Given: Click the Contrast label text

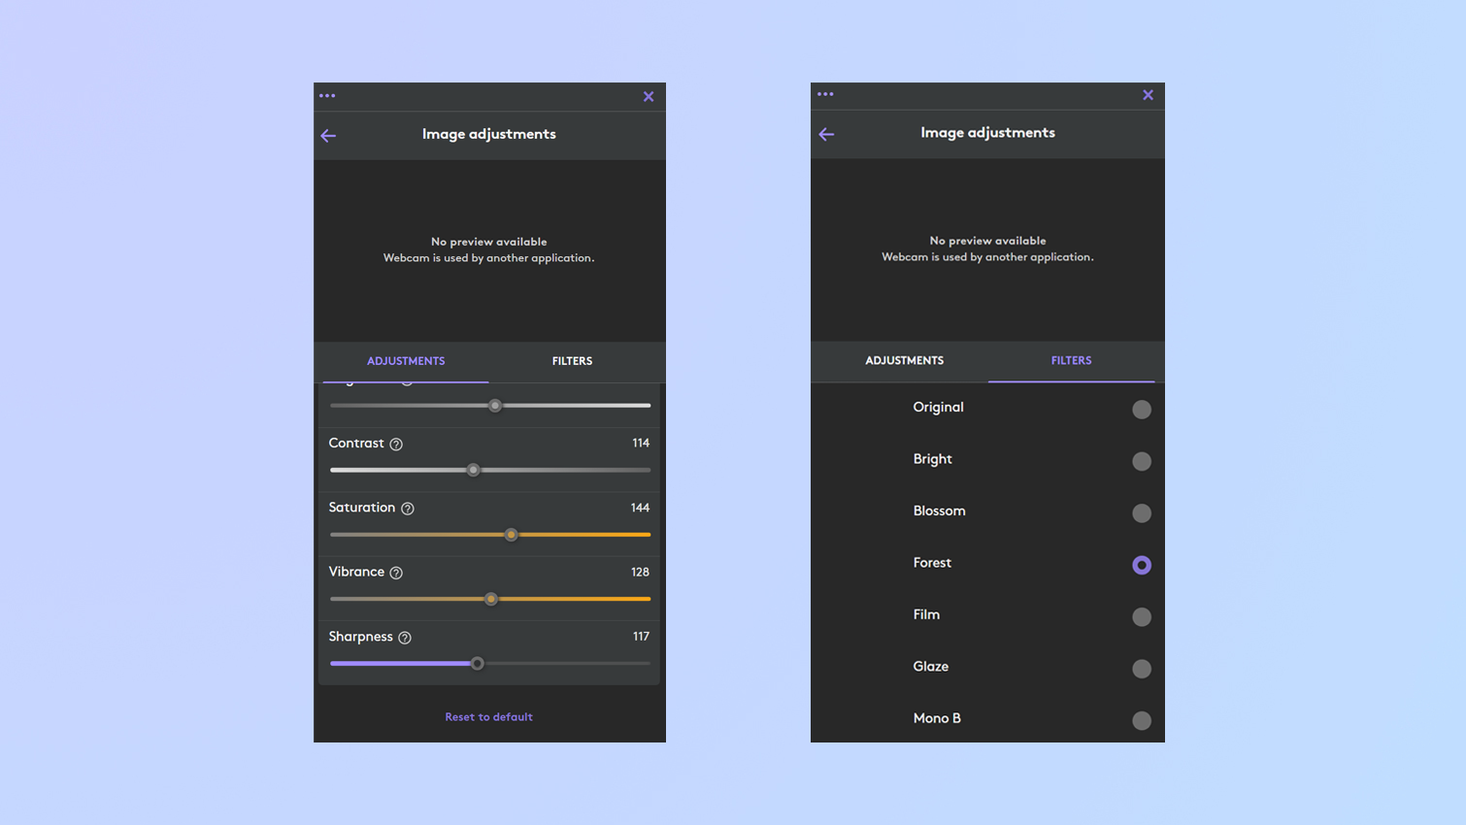Looking at the screenshot, I should pos(356,444).
